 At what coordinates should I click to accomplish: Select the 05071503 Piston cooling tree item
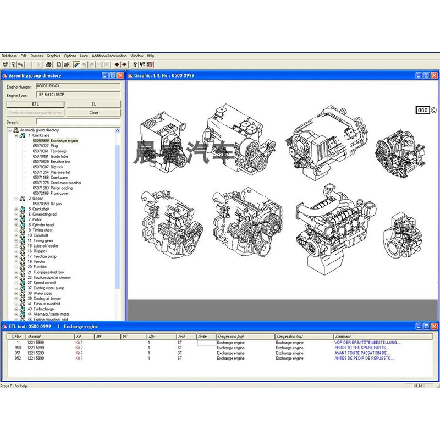(x=52, y=188)
